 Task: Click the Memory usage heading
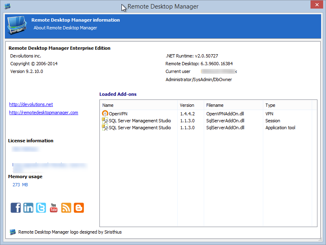click(x=25, y=177)
